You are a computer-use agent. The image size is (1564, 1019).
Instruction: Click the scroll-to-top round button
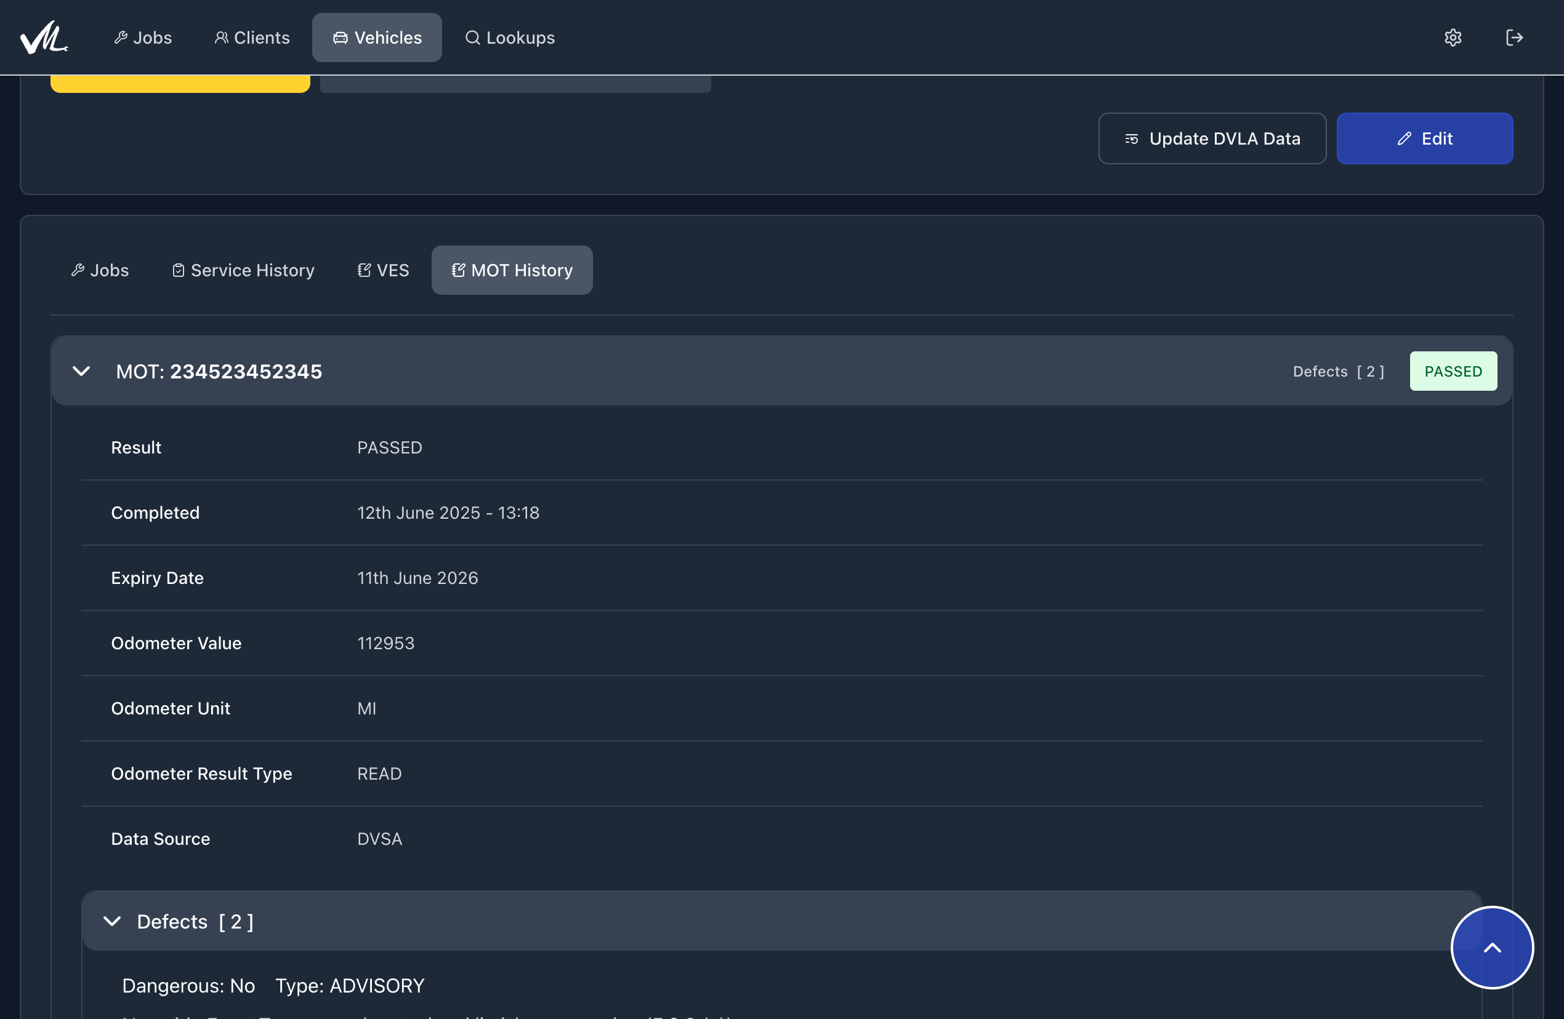[1492, 948]
